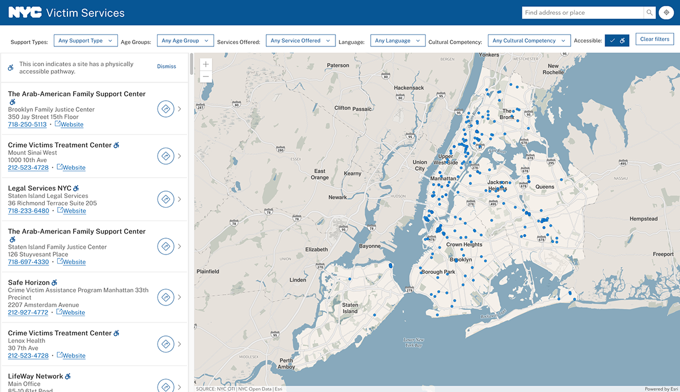
Task: Click the search magnifier icon
Action: click(x=649, y=12)
